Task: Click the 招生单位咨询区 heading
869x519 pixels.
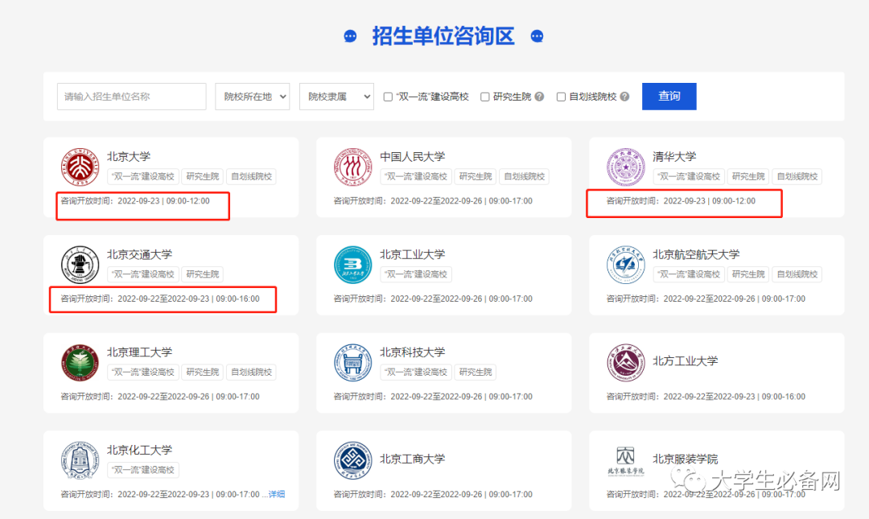Action: [443, 36]
